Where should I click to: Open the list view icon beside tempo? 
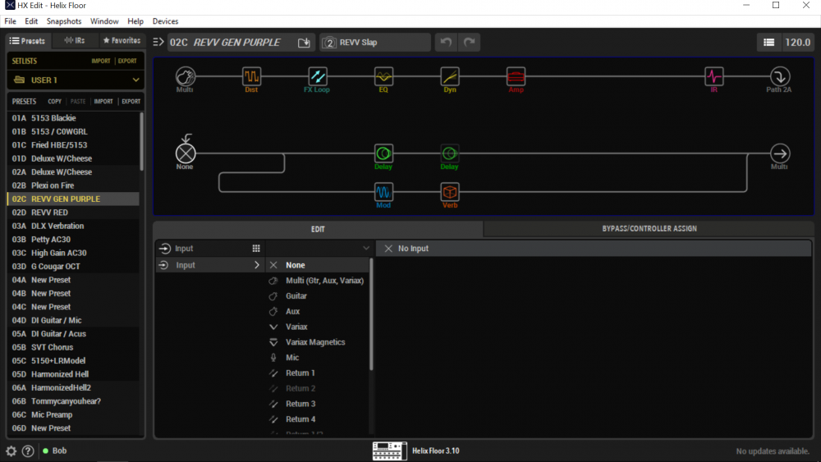tap(768, 43)
